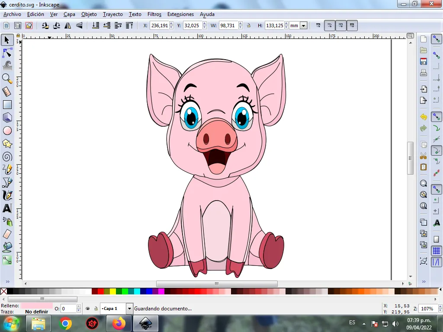This screenshot has width=443, height=332.
Task: Expand hidden snap bar items chevron
Action: 424,281
